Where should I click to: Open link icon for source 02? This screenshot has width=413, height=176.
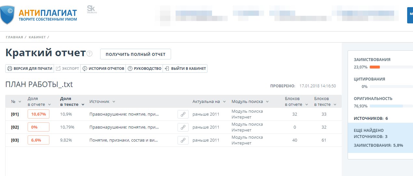[x=183, y=127]
